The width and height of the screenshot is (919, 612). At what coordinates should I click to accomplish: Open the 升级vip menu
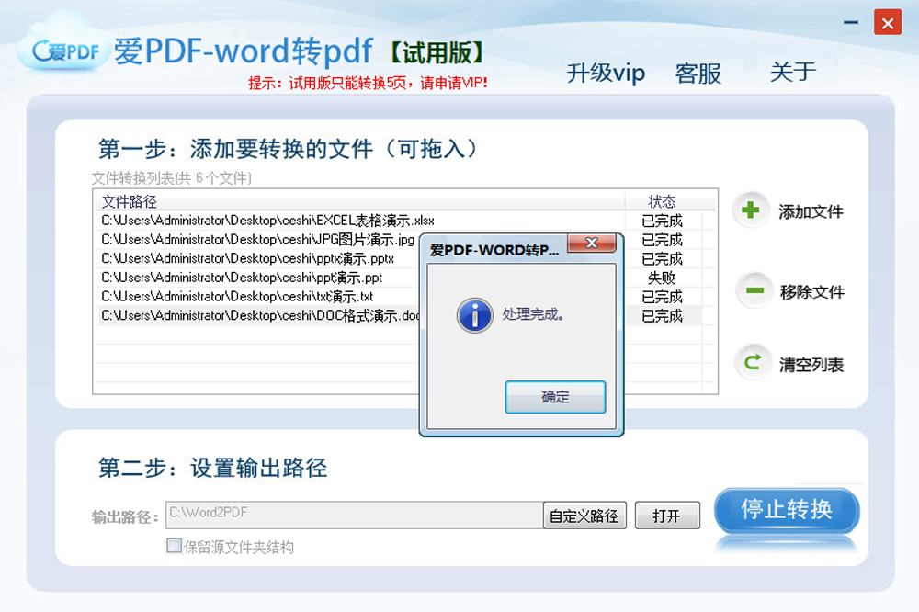click(x=606, y=74)
